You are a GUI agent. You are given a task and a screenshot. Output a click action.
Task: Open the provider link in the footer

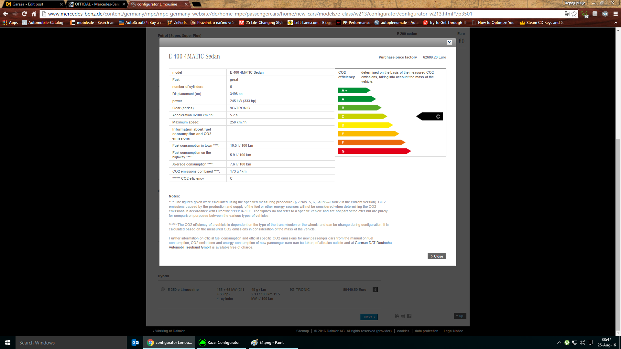tap(384, 331)
